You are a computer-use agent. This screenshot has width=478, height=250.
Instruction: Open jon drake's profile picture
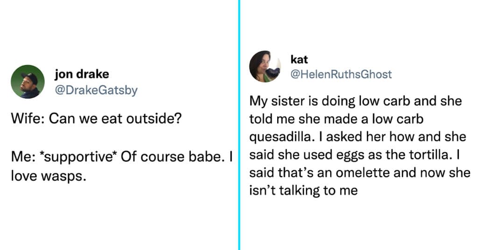(x=28, y=82)
